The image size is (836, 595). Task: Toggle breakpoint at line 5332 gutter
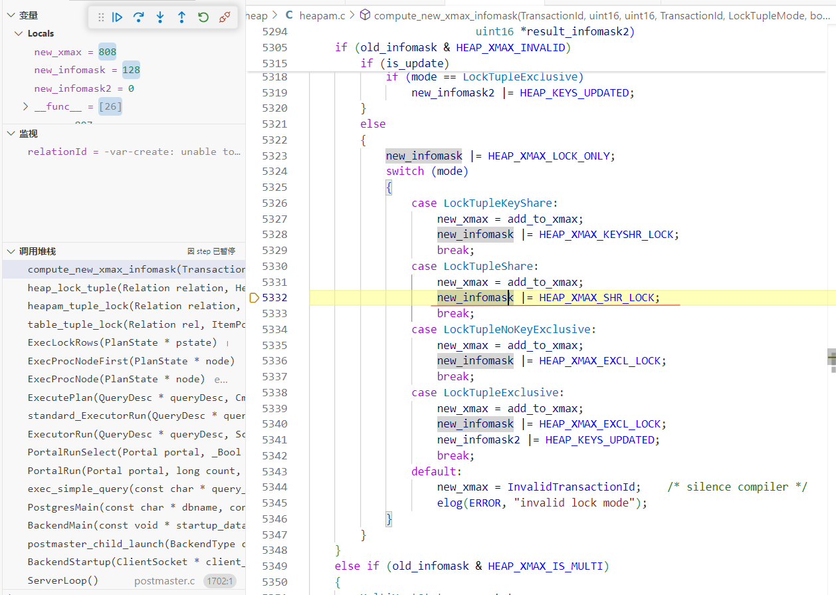[x=254, y=298]
